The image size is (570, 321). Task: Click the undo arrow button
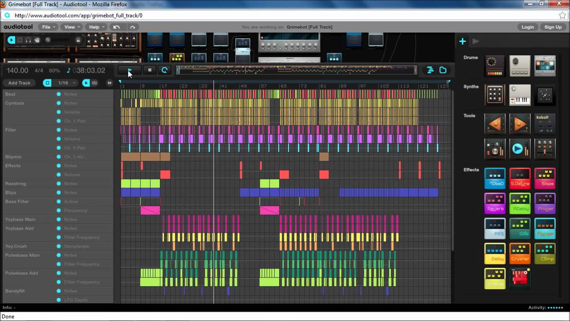pos(117,27)
